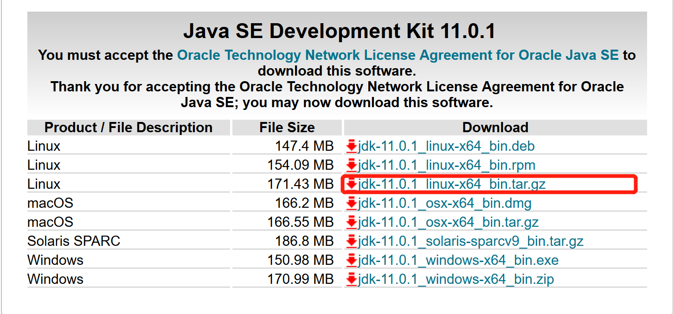Screen dimensions: 674x314
Task: Download jdk-11.0.1_windows-x64_bin.zip link
Action: click(456, 280)
